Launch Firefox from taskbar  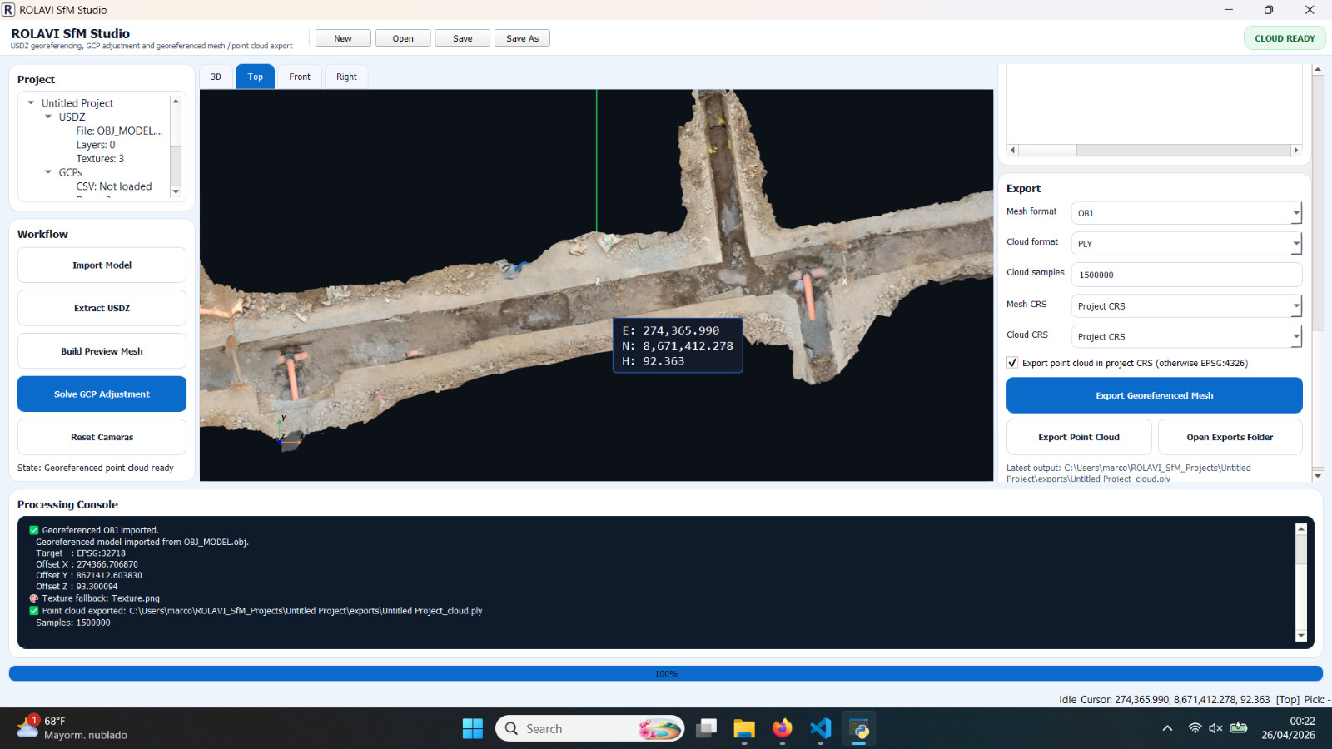(x=783, y=728)
